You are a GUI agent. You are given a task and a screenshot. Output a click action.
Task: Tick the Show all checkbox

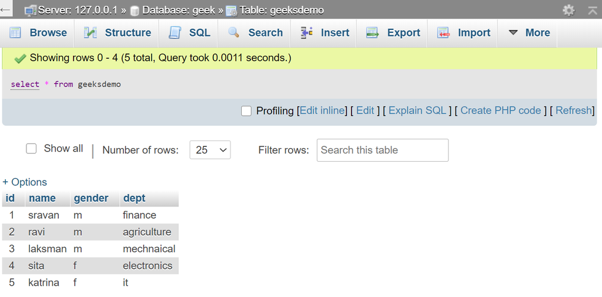31,149
